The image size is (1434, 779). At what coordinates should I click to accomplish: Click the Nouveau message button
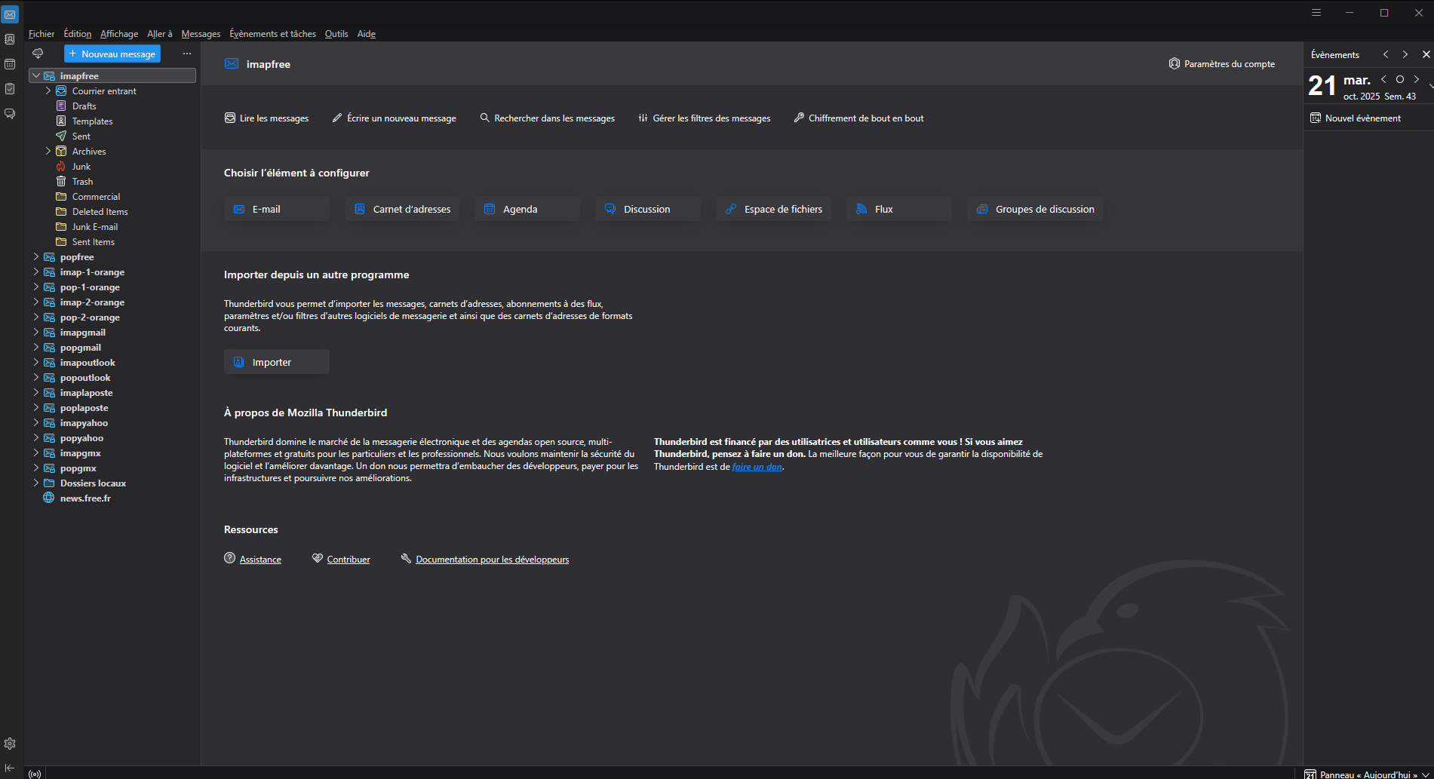tap(112, 54)
